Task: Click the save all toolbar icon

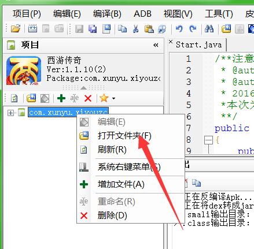Action: click(x=93, y=29)
